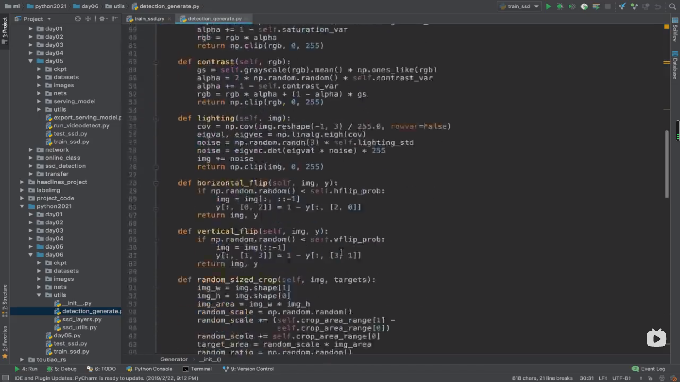Open the Database tool window
Screen dimensions: 680x382
[675, 65]
